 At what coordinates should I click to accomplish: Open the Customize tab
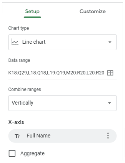[93, 12]
